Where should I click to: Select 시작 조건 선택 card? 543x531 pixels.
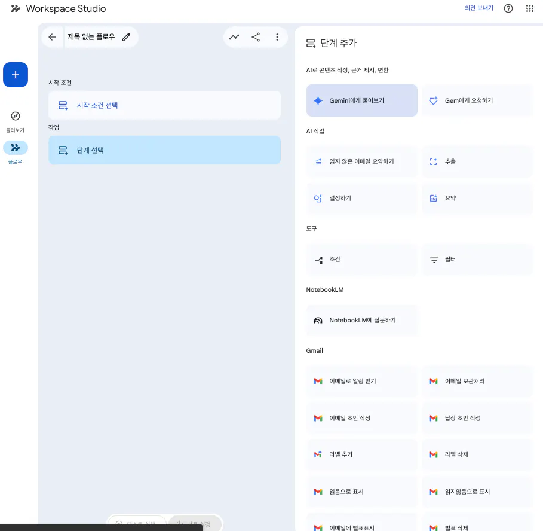[x=164, y=105]
